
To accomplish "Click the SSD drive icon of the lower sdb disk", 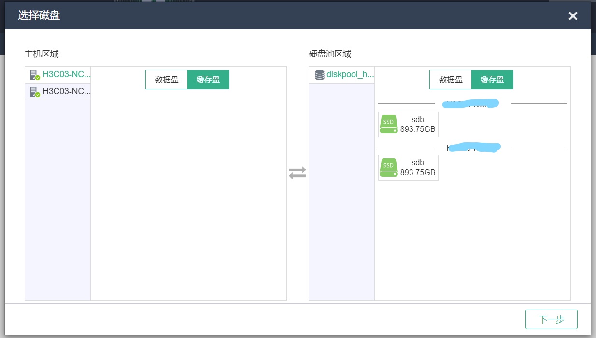I will point(388,168).
